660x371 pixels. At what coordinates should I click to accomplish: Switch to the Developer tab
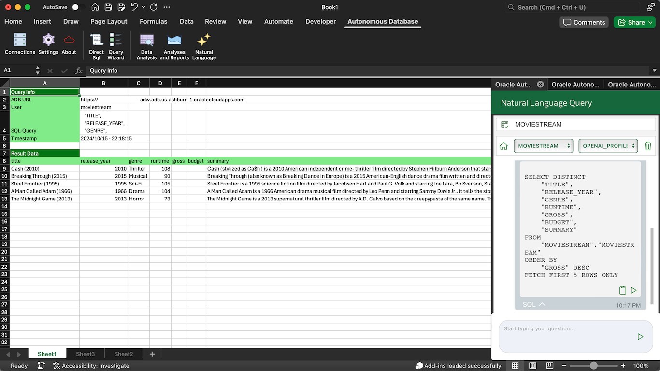coord(321,21)
